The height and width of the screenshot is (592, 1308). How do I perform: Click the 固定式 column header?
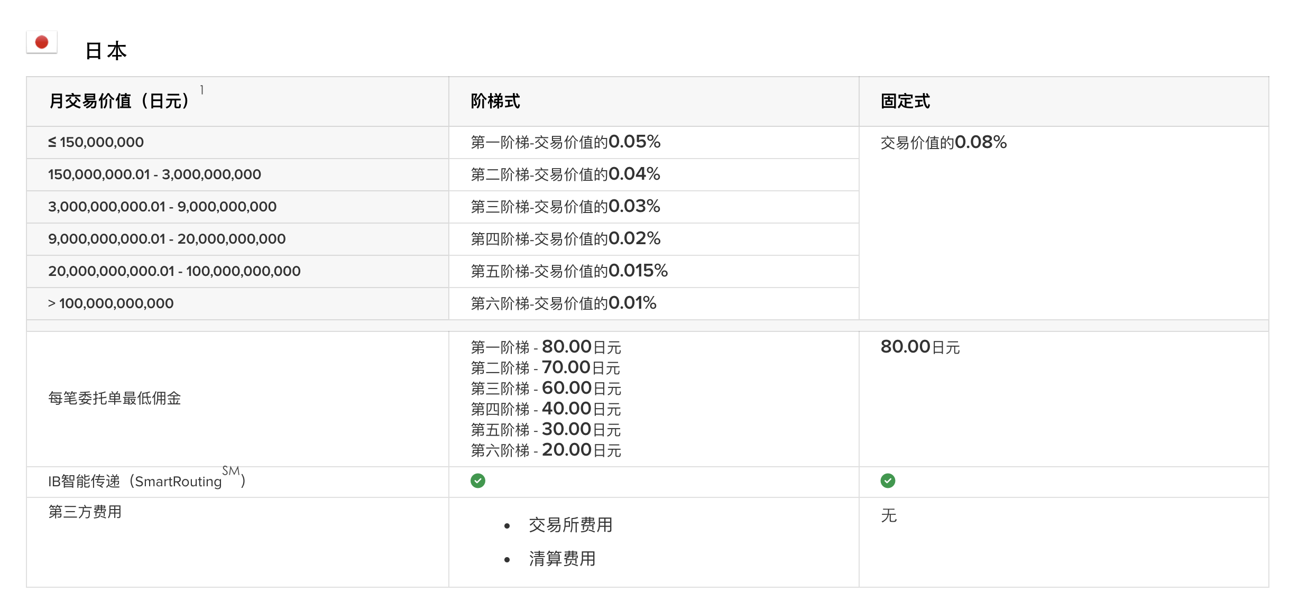click(905, 101)
